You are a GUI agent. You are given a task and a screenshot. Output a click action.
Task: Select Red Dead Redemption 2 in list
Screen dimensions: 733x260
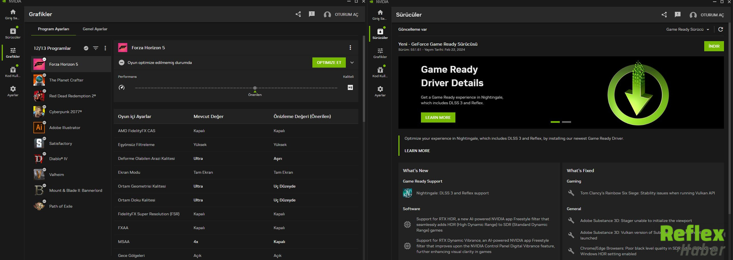(x=71, y=96)
